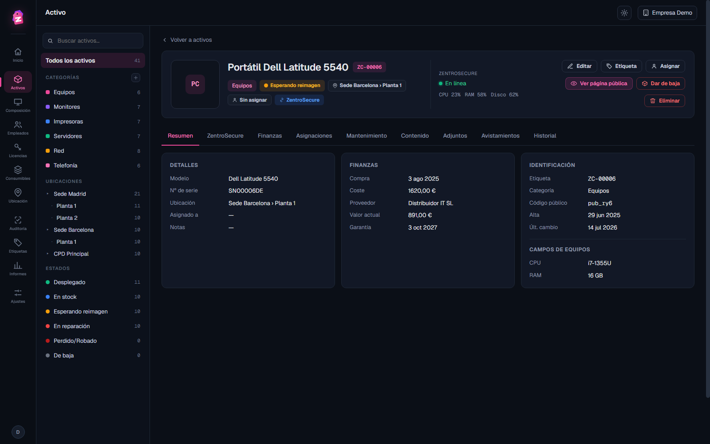This screenshot has width=710, height=444.
Task: Click the Equipos tag chip in header
Action: tap(242, 86)
